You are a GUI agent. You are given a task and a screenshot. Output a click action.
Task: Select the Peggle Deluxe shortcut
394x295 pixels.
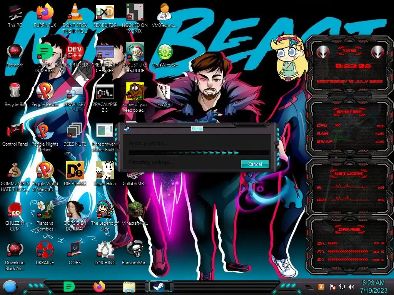pos(45,95)
